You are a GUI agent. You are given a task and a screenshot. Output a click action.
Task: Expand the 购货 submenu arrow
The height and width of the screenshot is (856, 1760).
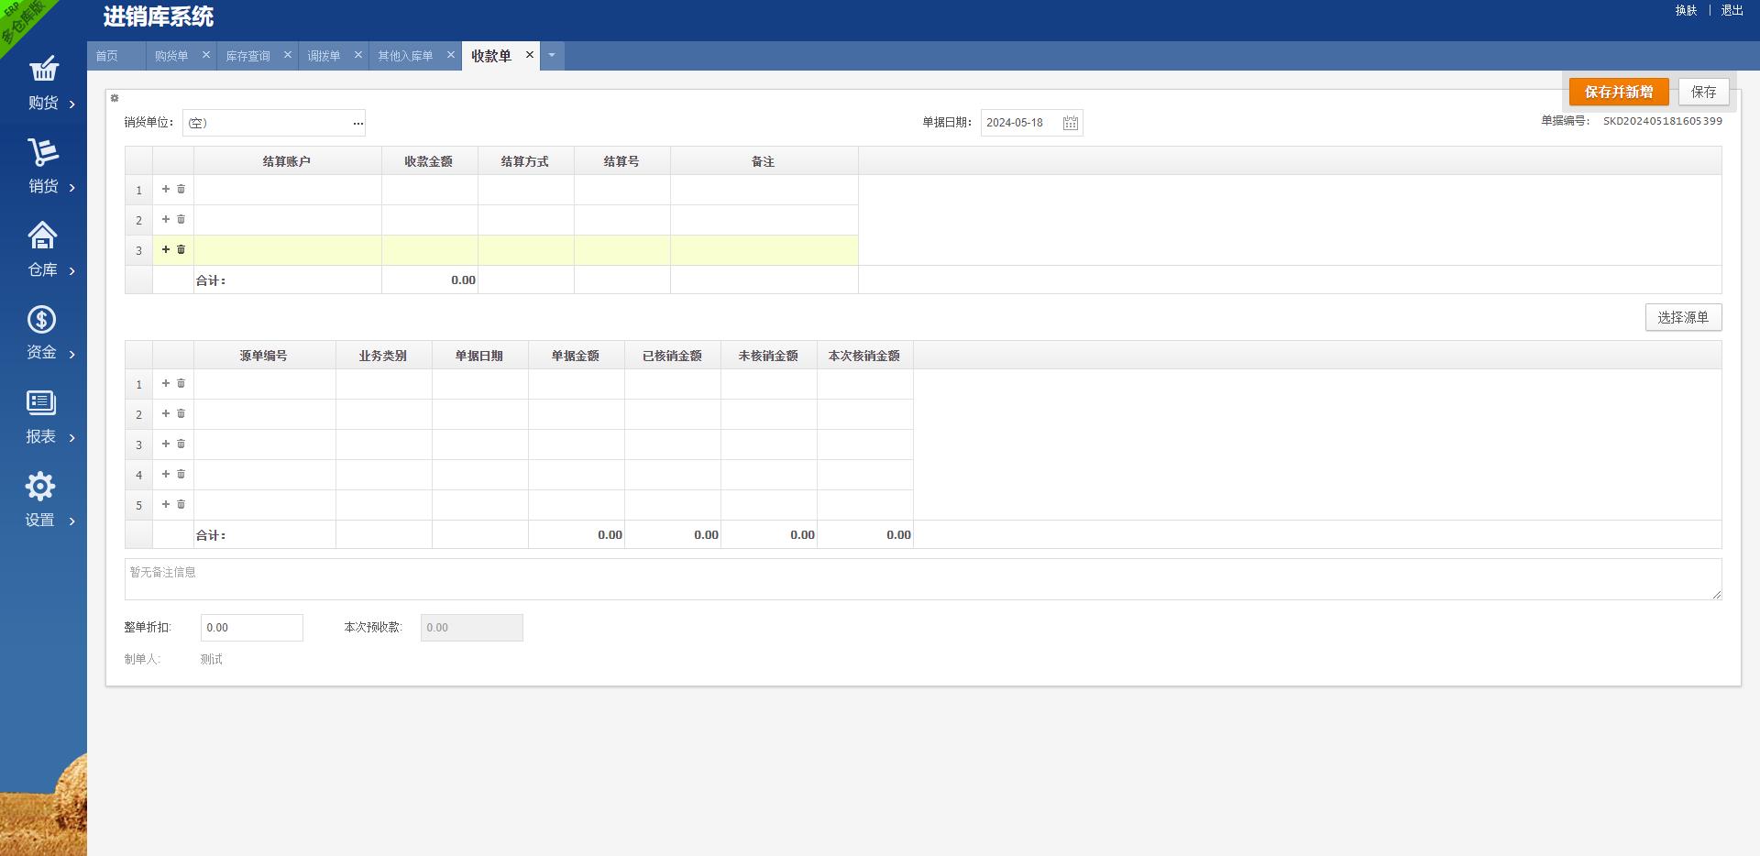pyautogui.click(x=72, y=104)
